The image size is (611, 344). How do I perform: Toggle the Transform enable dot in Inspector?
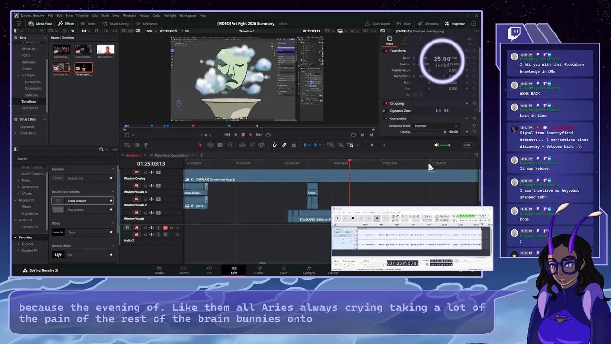click(x=386, y=51)
